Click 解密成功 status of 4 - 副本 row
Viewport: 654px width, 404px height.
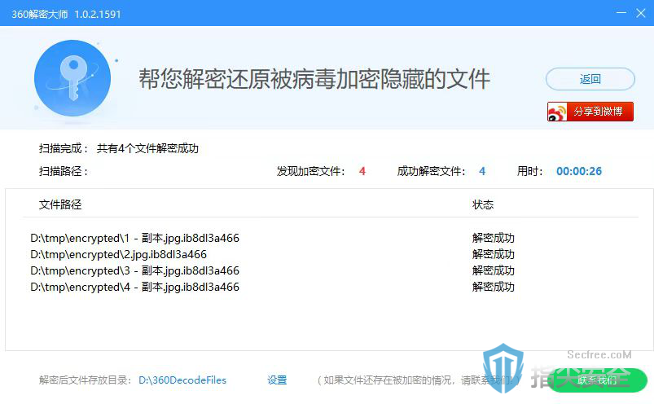(494, 287)
